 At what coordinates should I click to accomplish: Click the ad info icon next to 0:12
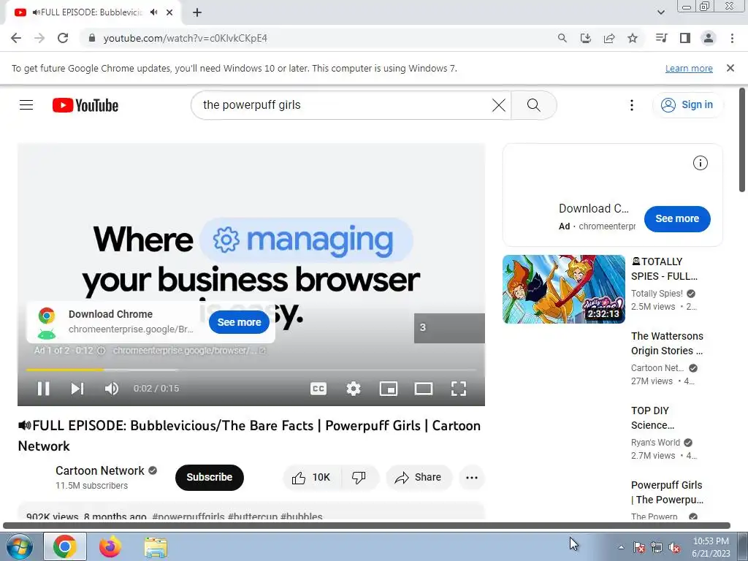[x=101, y=351]
